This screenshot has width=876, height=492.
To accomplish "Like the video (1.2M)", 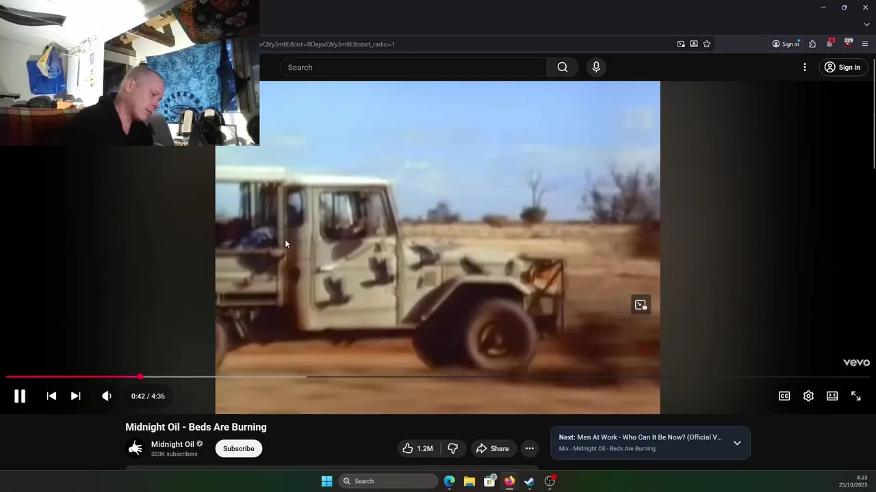I will [x=417, y=449].
